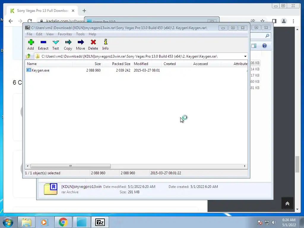Image resolution: width=304 pixels, height=228 pixels.
Task: Open the Help menu
Action: (92, 34)
